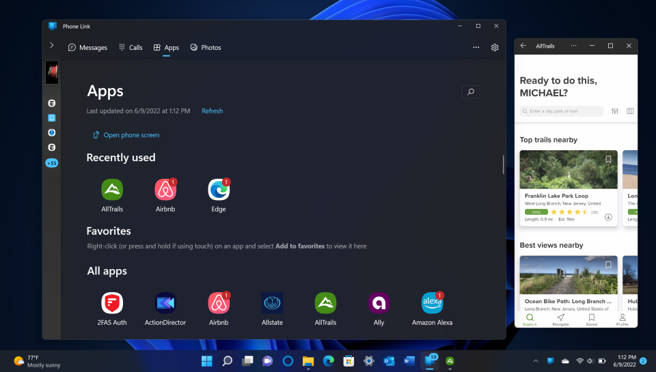Bookmark Ocean Bike Path trail
656x372 pixels.
[608, 265]
